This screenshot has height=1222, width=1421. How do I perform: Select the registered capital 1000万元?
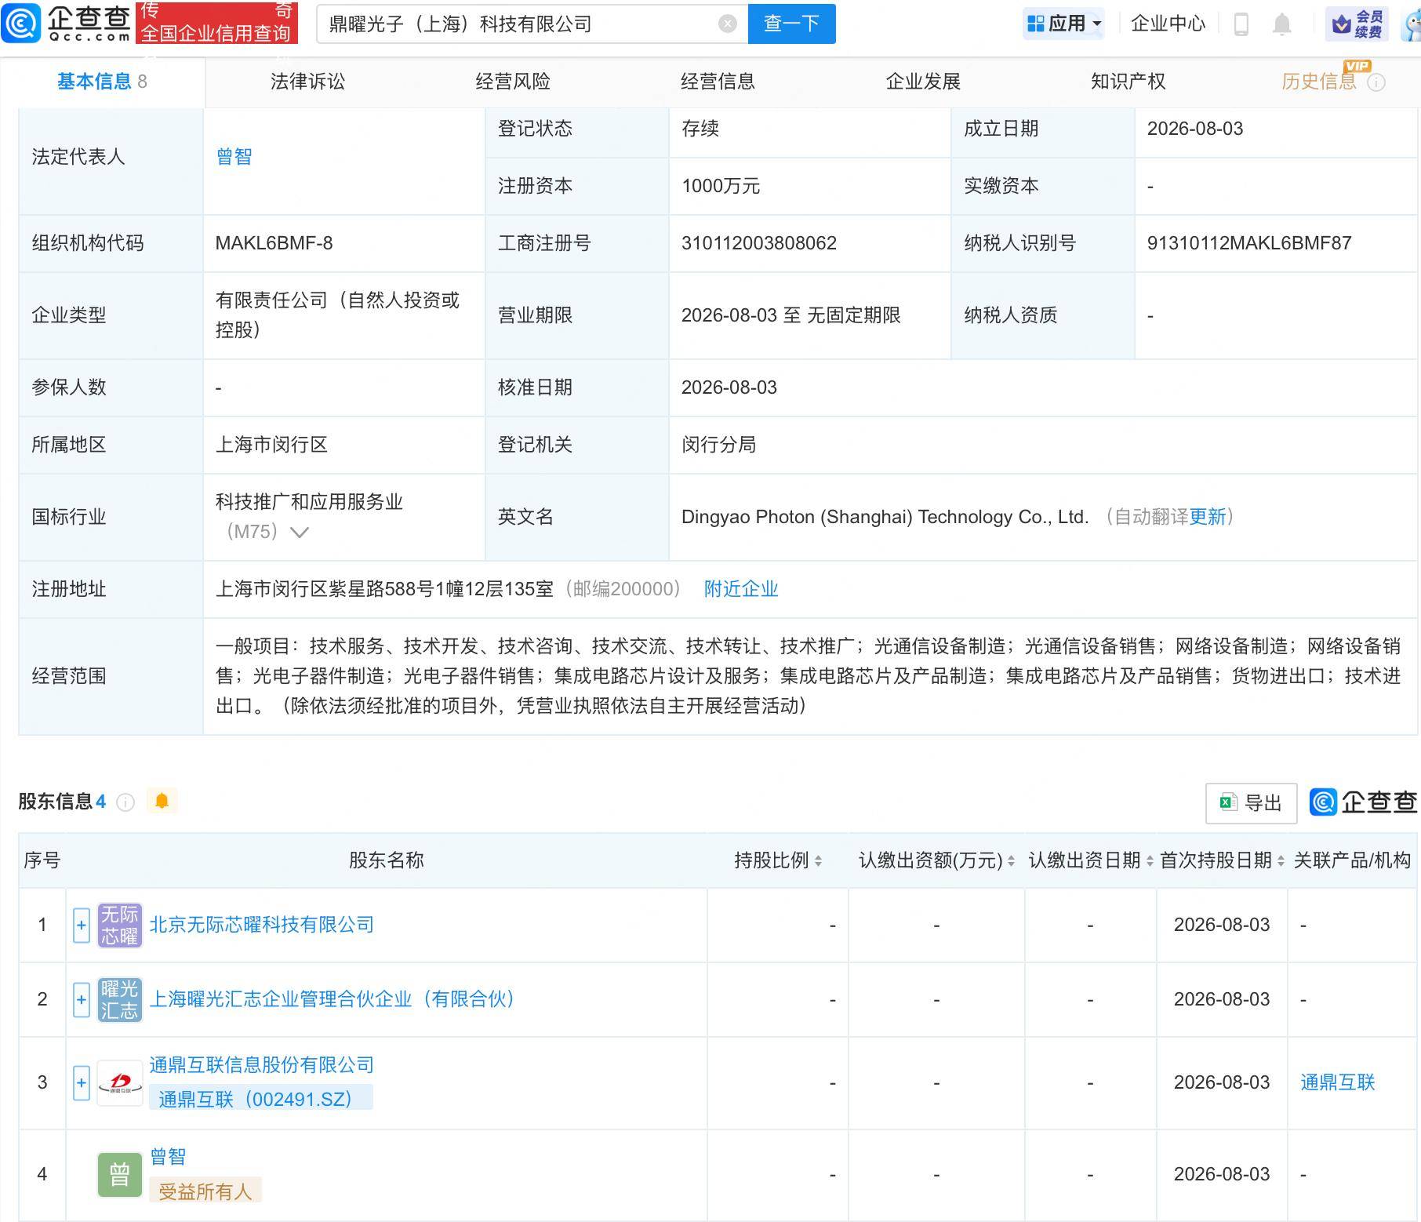point(721,186)
